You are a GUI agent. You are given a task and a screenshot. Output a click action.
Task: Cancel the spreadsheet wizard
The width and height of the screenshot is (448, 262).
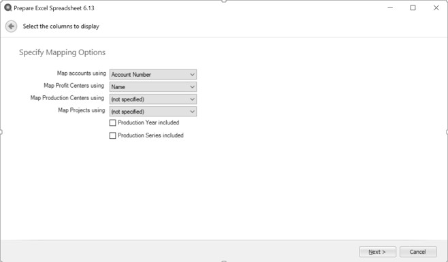click(418, 252)
